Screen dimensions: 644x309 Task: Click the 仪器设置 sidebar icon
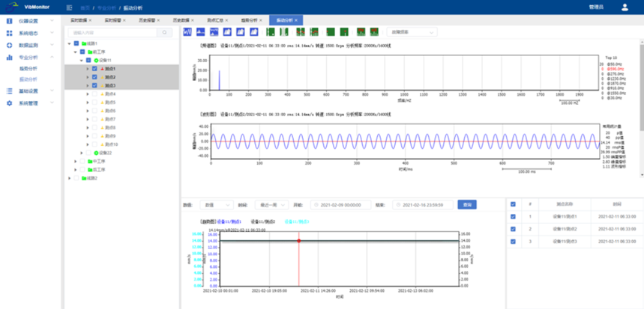(x=9, y=21)
